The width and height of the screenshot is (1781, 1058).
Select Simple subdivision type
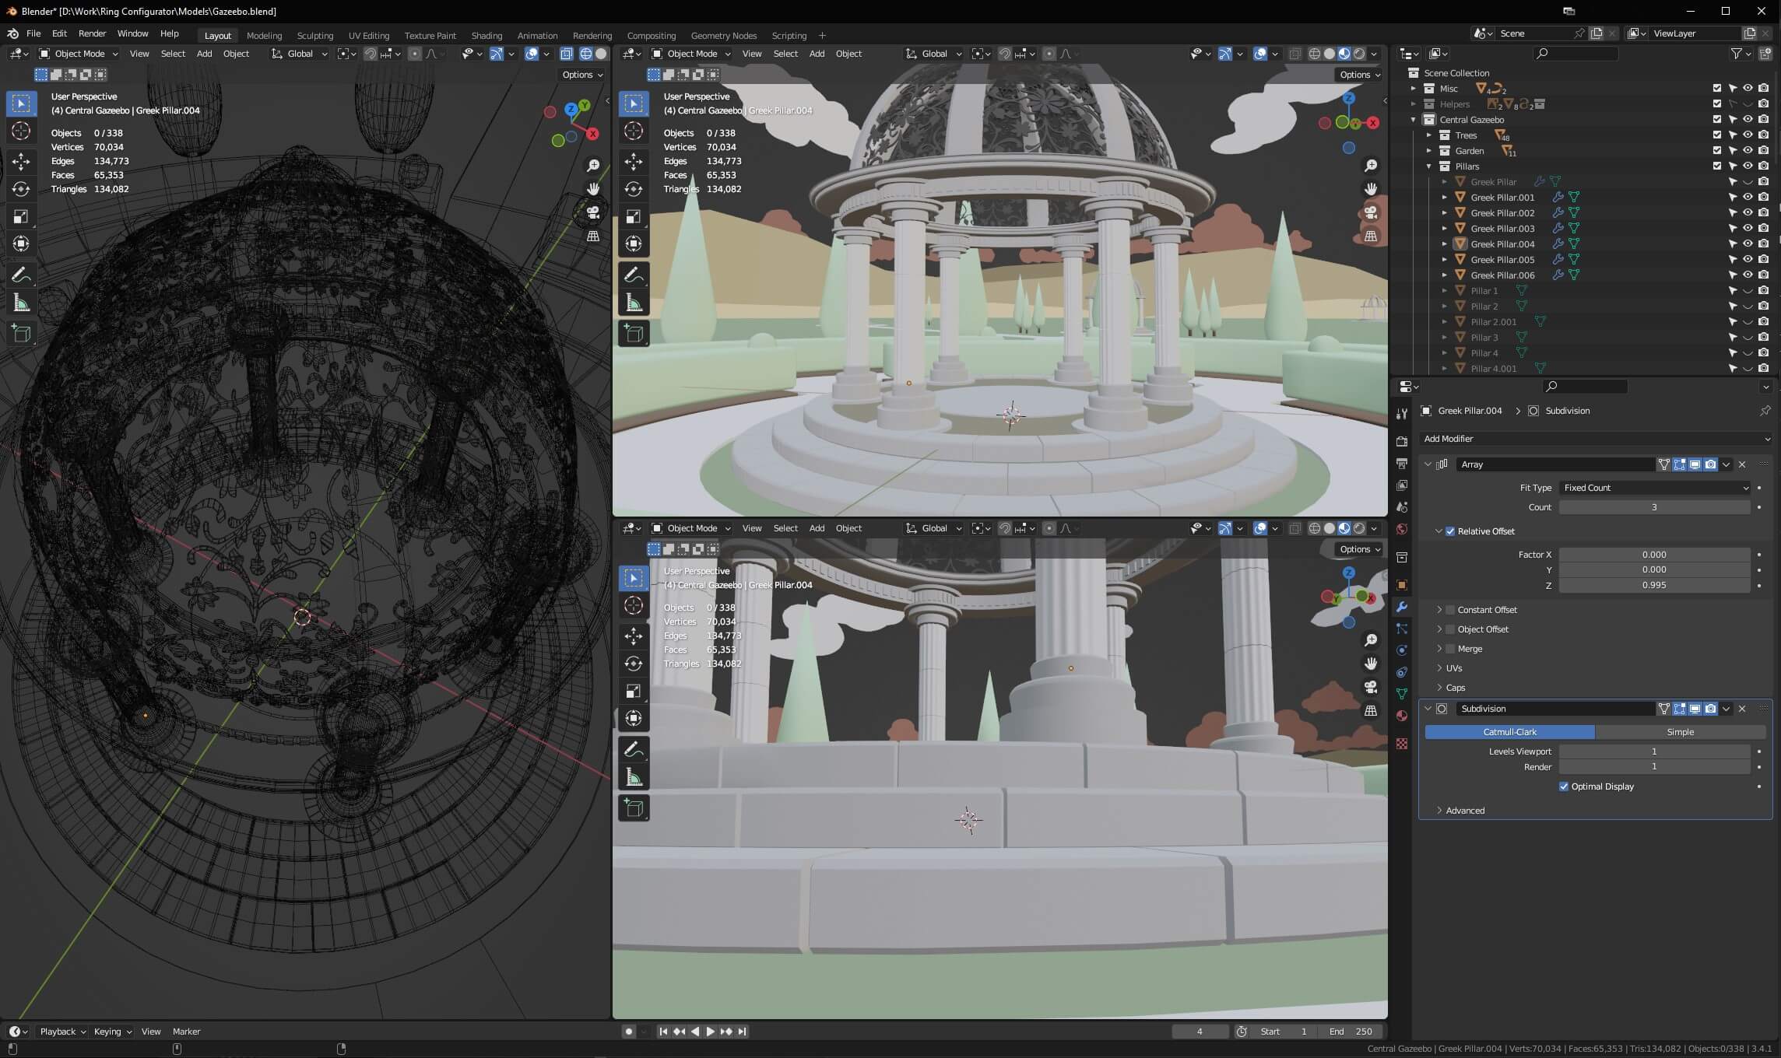(1681, 732)
